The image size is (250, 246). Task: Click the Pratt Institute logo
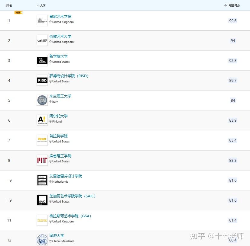(42, 140)
